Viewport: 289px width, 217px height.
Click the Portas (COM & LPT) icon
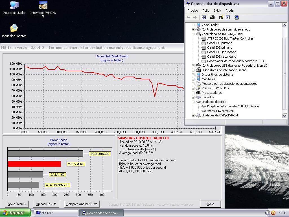(198, 88)
